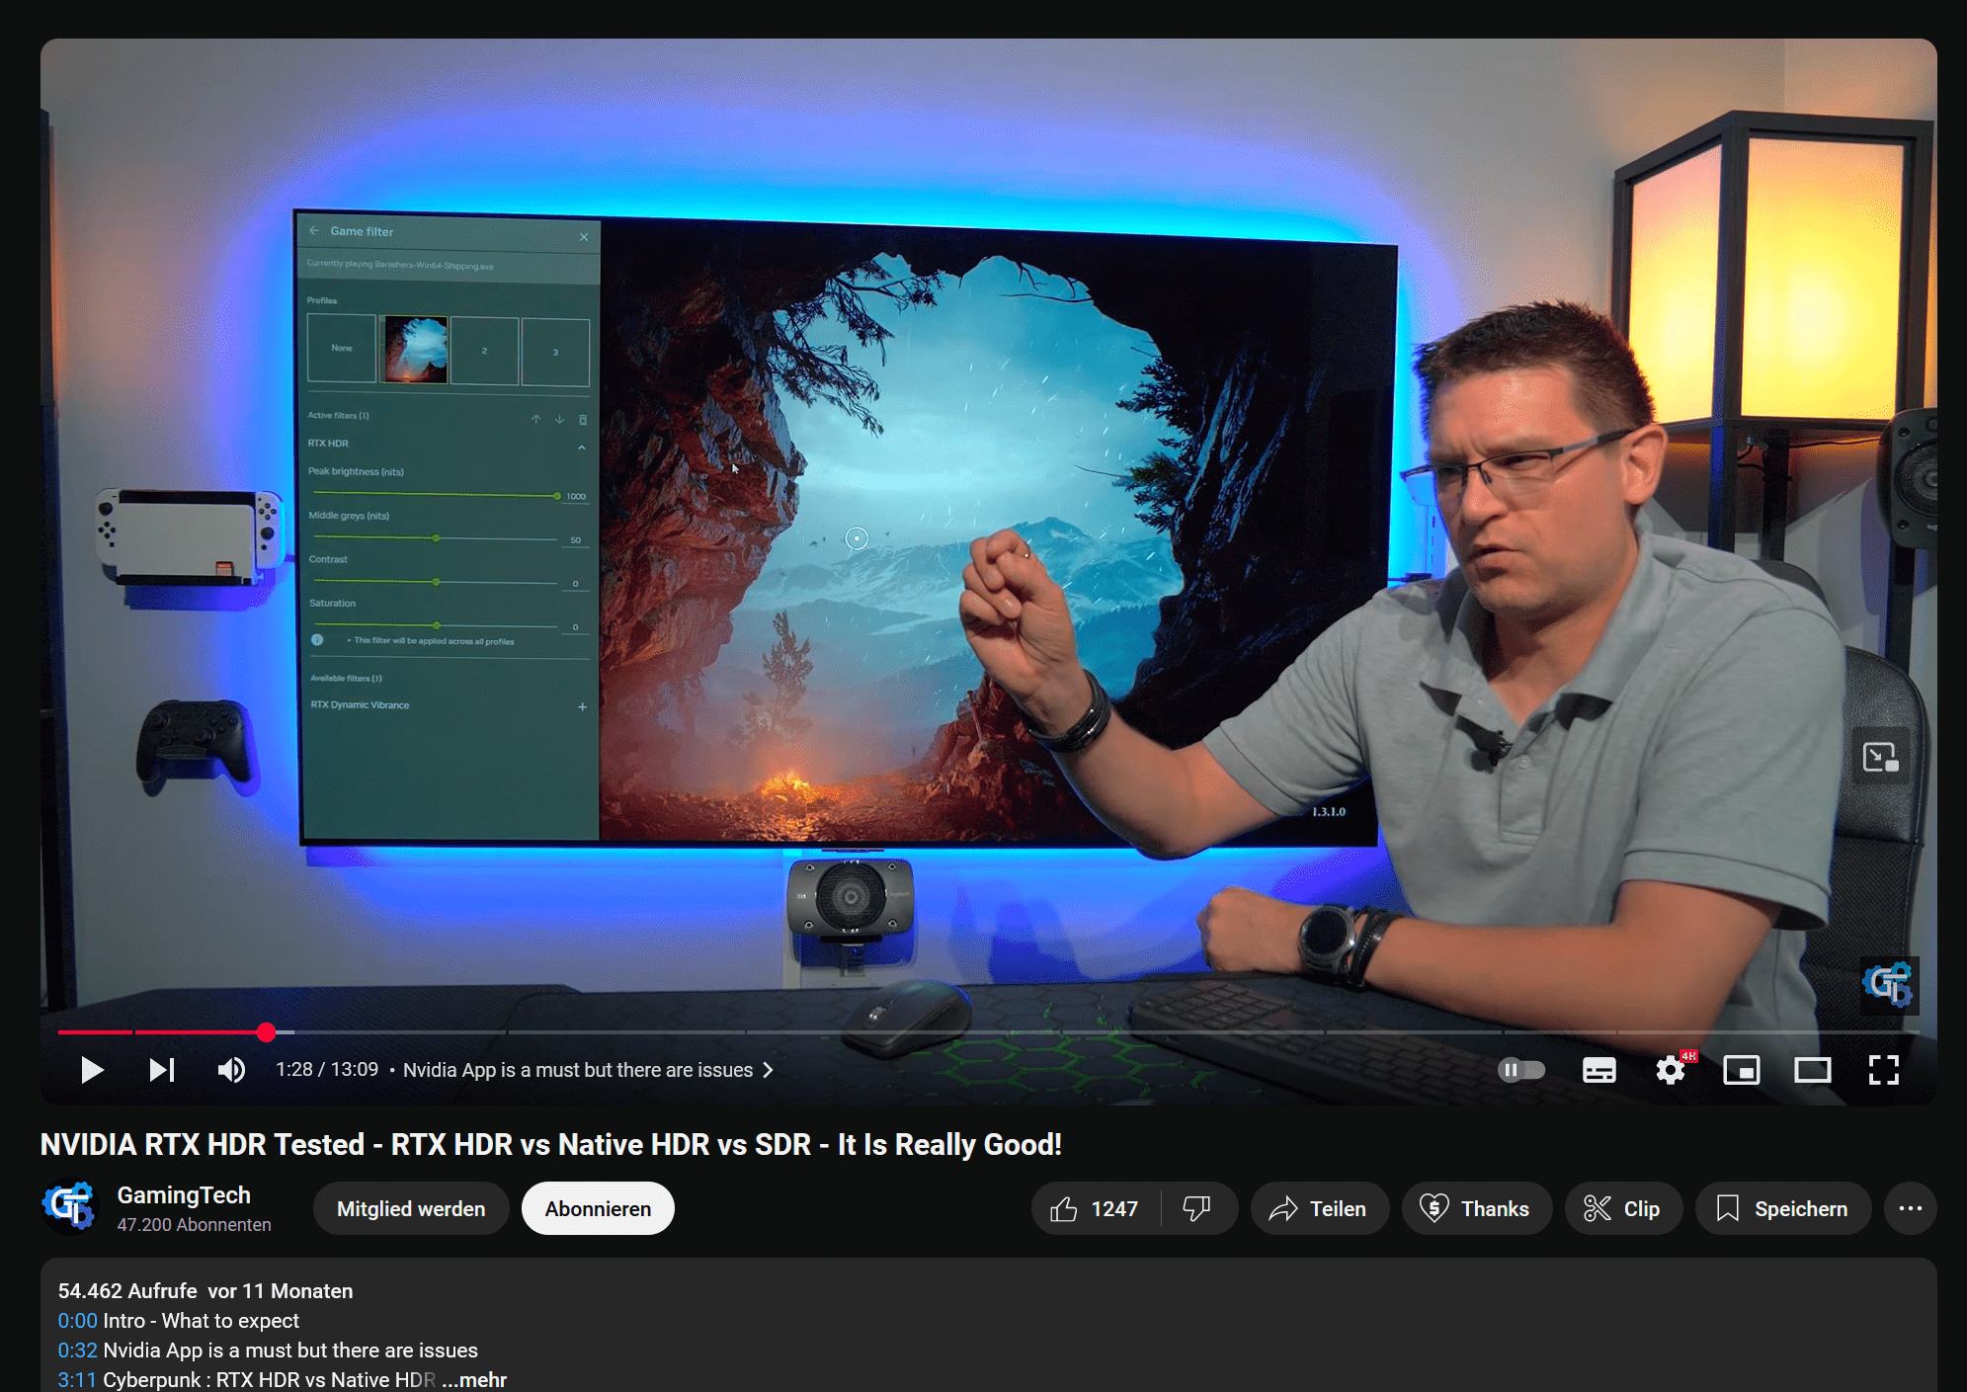The width and height of the screenshot is (1967, 1392).
Task: Toggle the autoplay switch
Action: pos(1521,1070)
